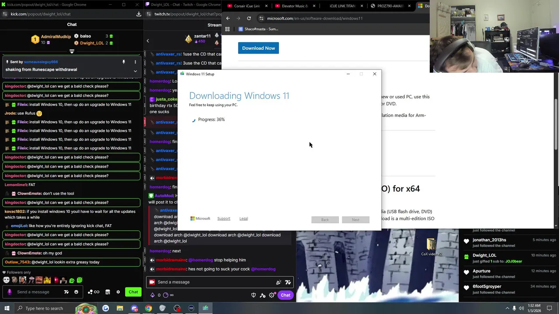The width and height of the screenshot is (559, 314).
Task: Reload the Microsoft download page
Action: click(x=249, y=18)
